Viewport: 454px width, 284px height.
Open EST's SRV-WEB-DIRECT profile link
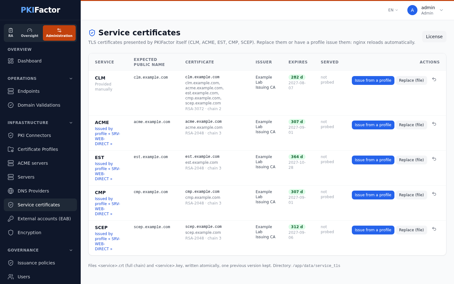coord(108,171)
